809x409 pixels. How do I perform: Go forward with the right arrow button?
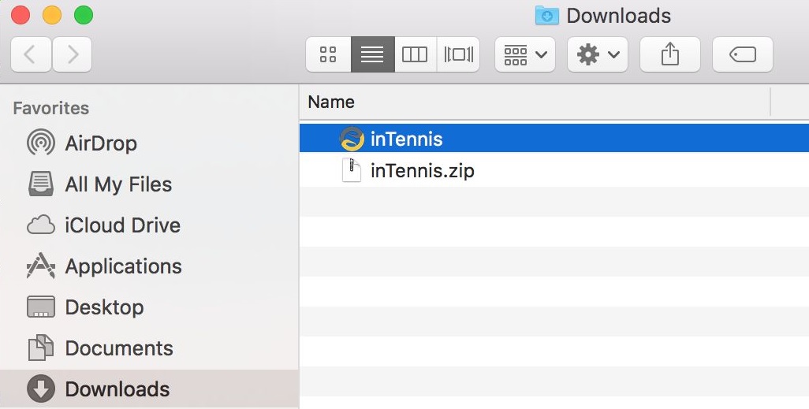coord(73,54)
